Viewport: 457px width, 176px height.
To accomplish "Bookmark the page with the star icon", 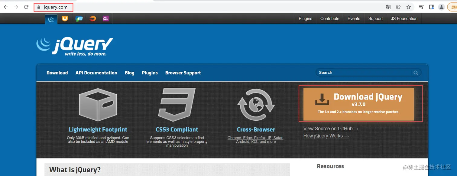I will click(x=409, y=7).
